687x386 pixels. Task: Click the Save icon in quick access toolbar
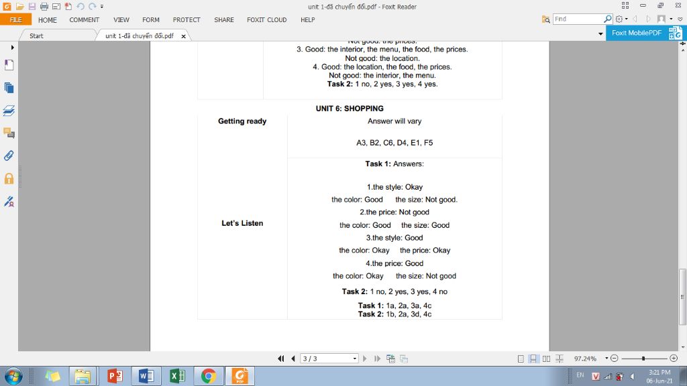32,6
